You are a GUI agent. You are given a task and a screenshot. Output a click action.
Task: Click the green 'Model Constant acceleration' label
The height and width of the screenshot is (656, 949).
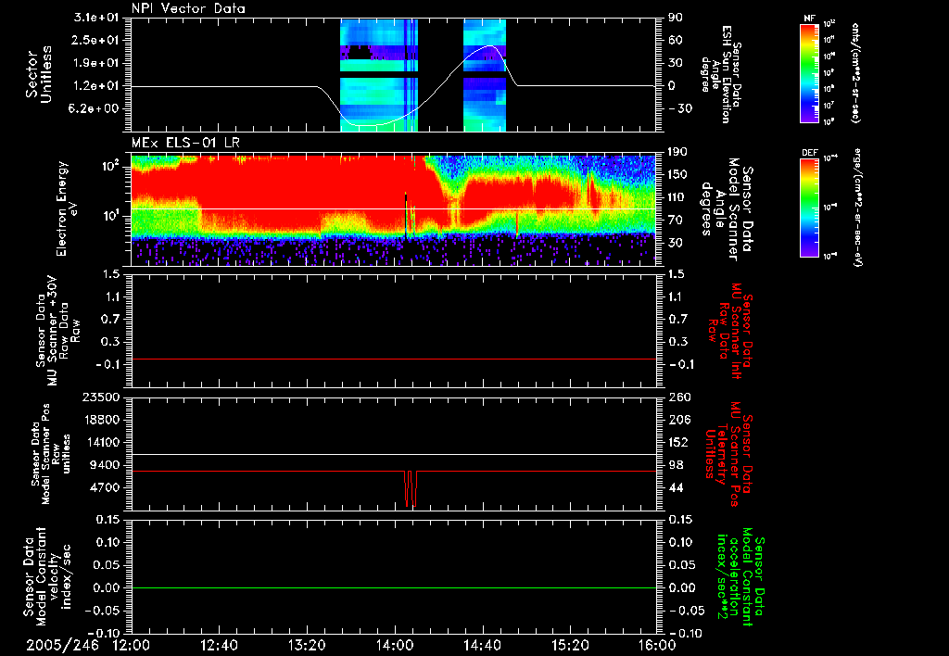pyautogui.click(x=740, y=578)
